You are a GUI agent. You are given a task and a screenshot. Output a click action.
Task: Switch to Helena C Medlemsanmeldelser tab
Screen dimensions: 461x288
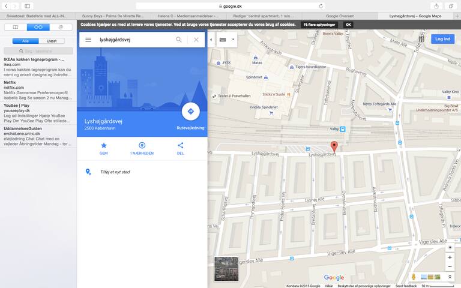click(x=188, y=16)
